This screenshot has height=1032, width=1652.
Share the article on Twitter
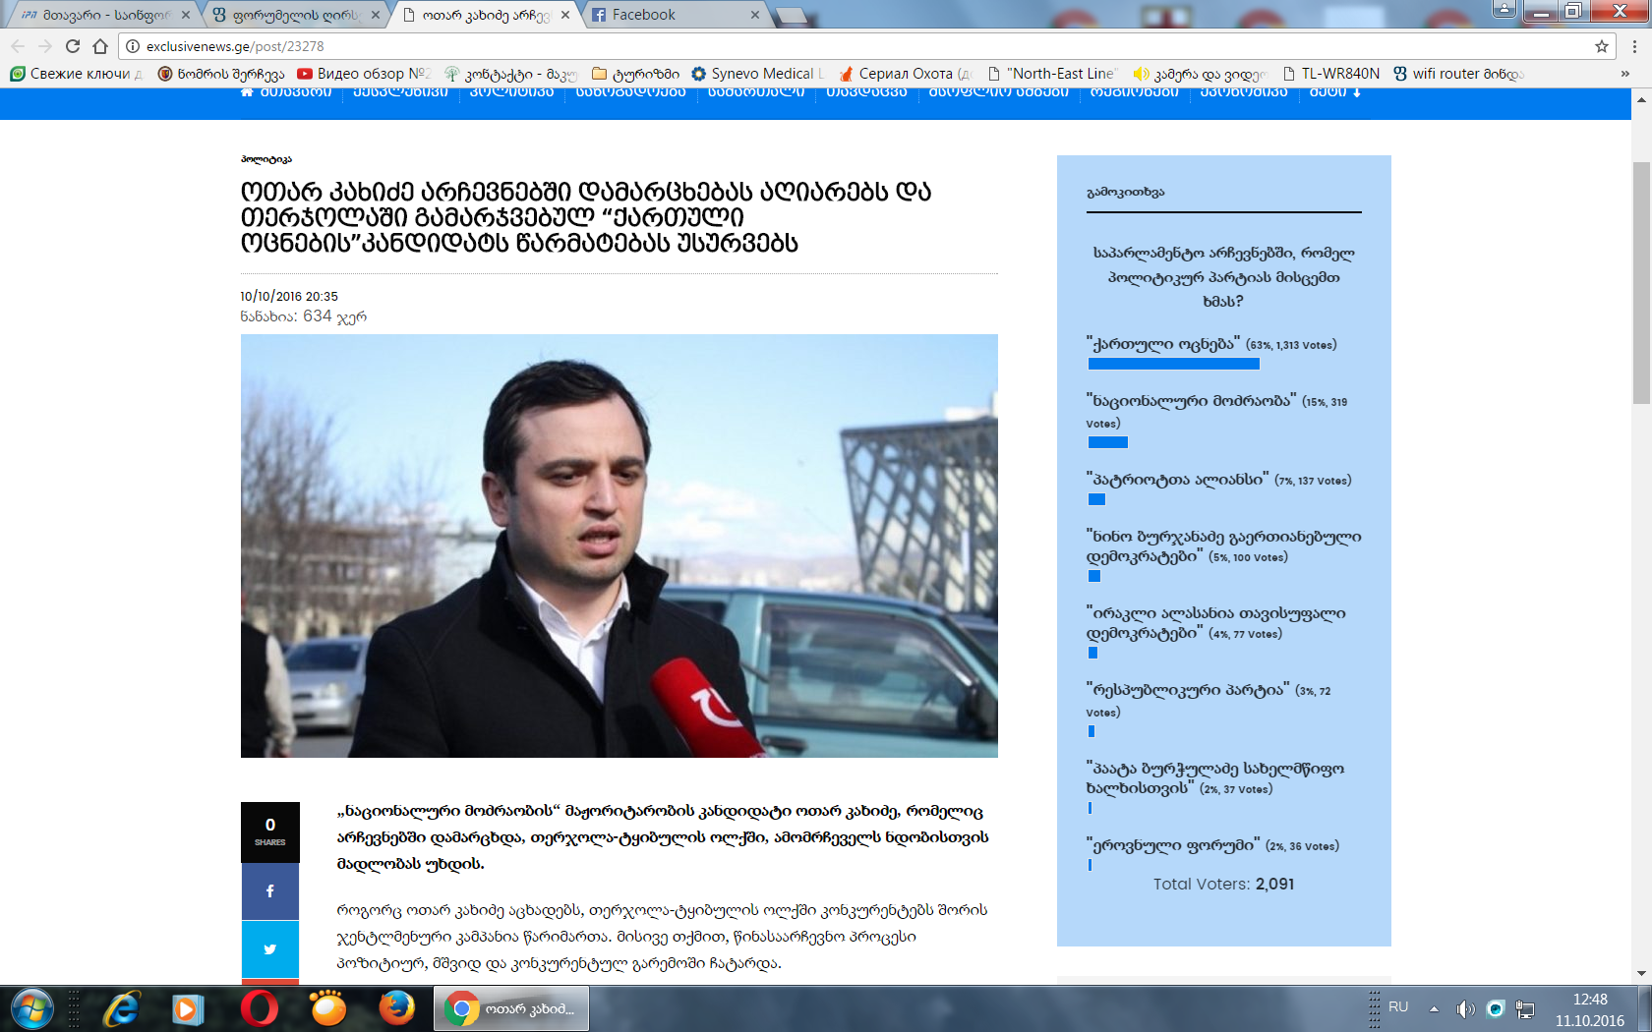coord(270,949)
